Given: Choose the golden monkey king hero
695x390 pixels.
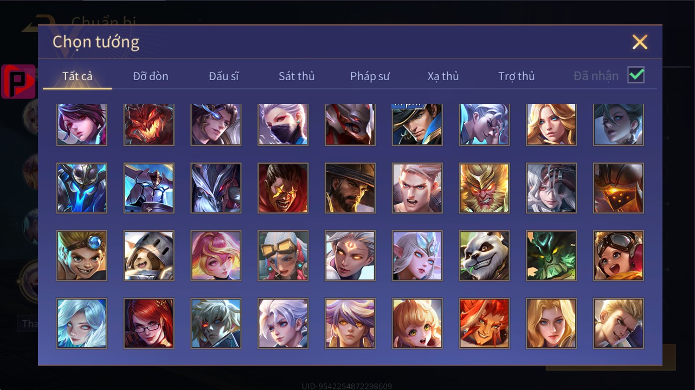Looking at the screenshot, I should (484, 188).
